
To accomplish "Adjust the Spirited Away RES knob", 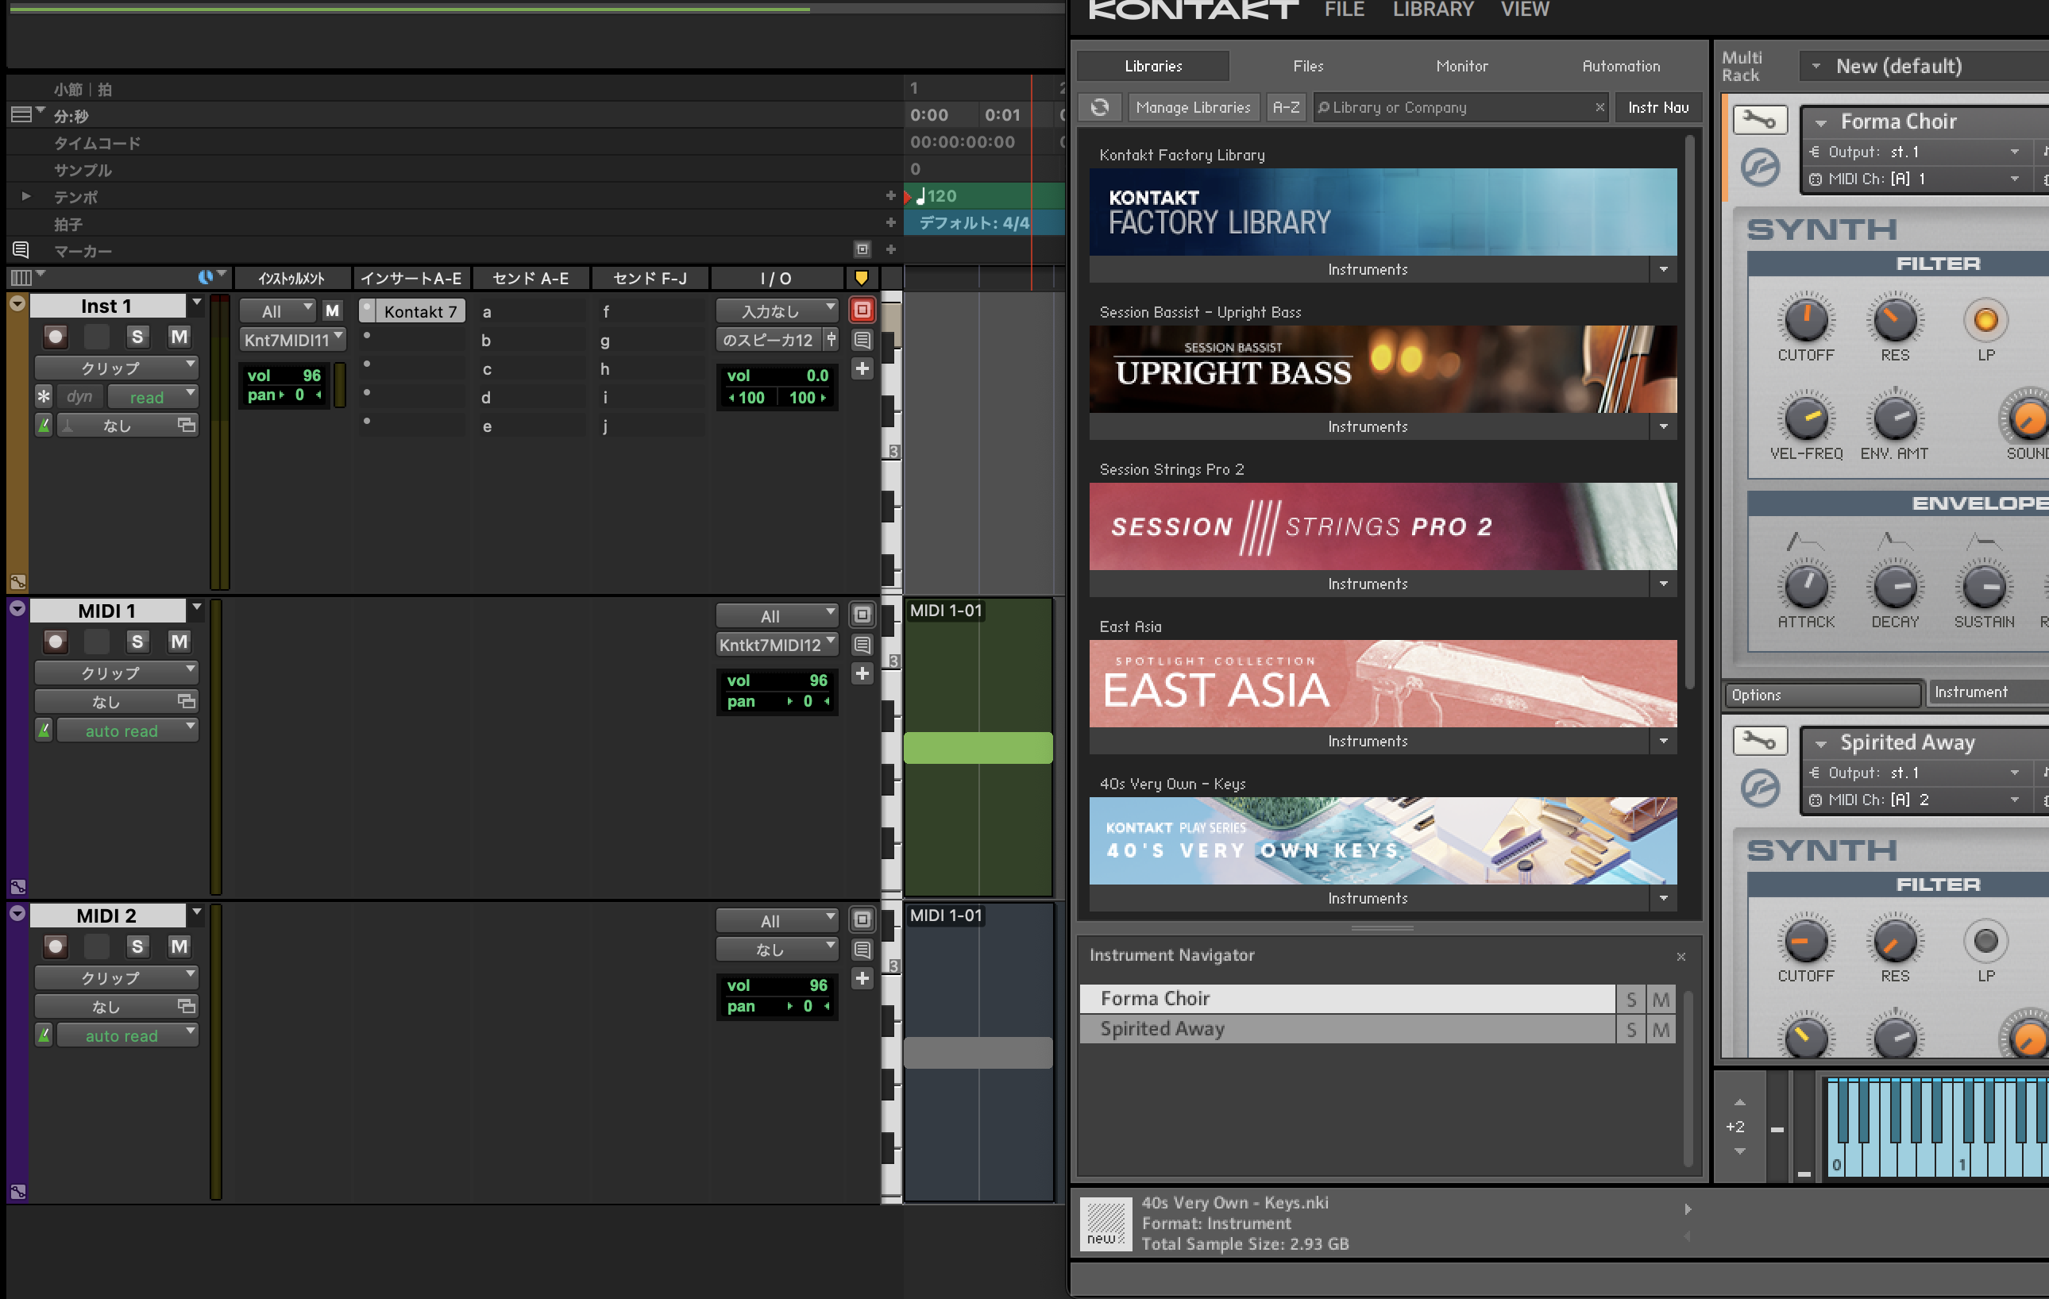I will click(x=1895, y=941).
